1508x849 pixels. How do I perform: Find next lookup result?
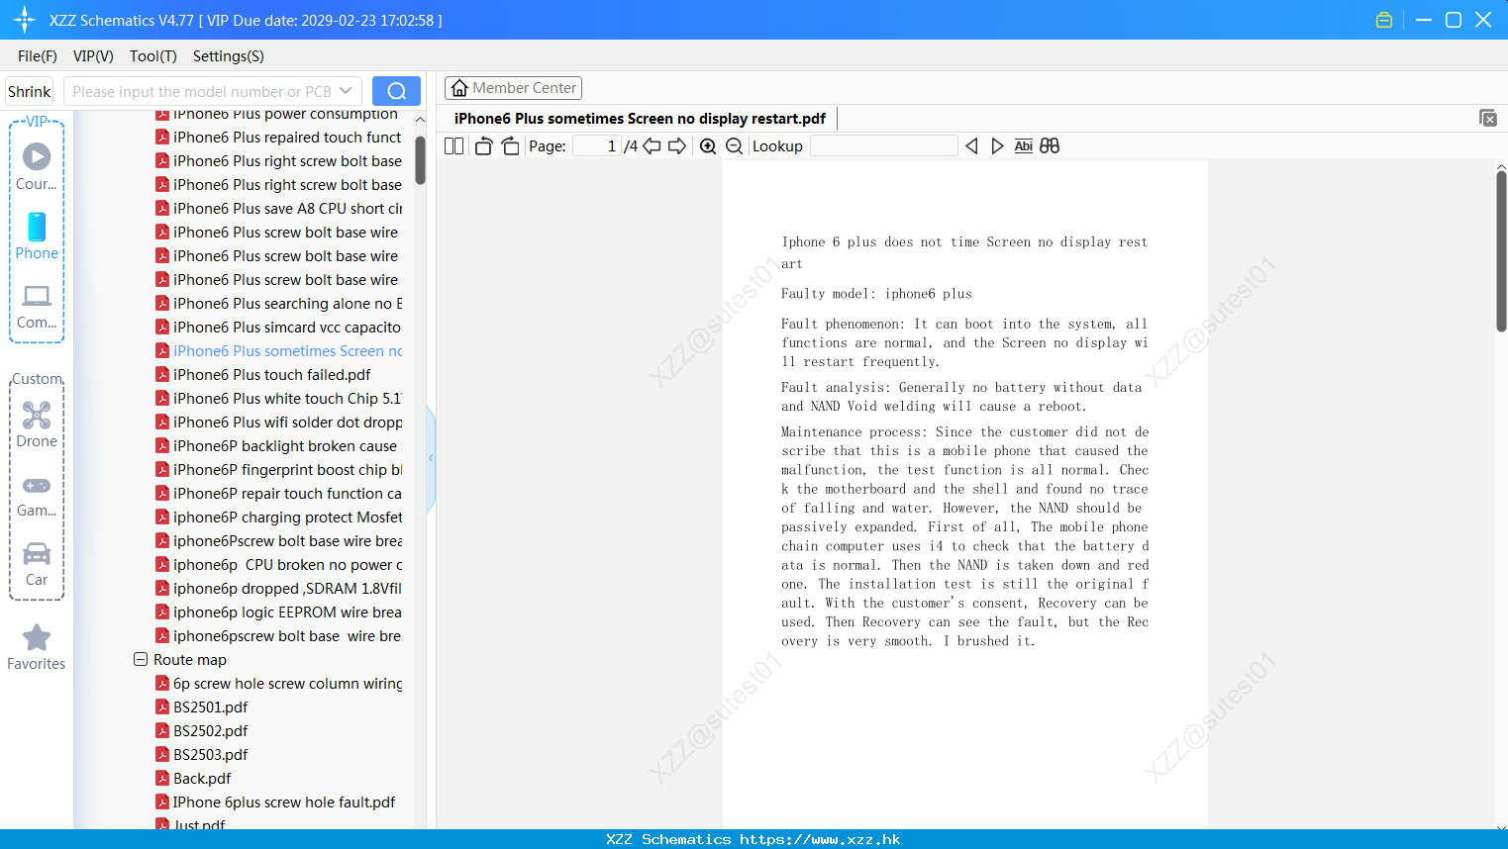pyautogui.click(x=997, y=145)
